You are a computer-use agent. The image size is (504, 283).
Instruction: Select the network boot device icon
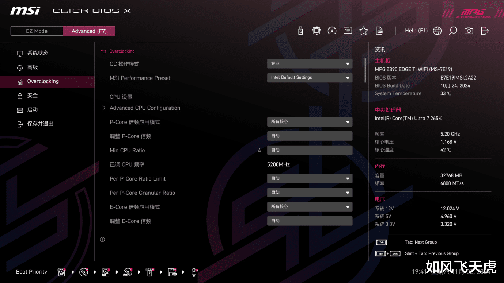[x=194, y=272]
